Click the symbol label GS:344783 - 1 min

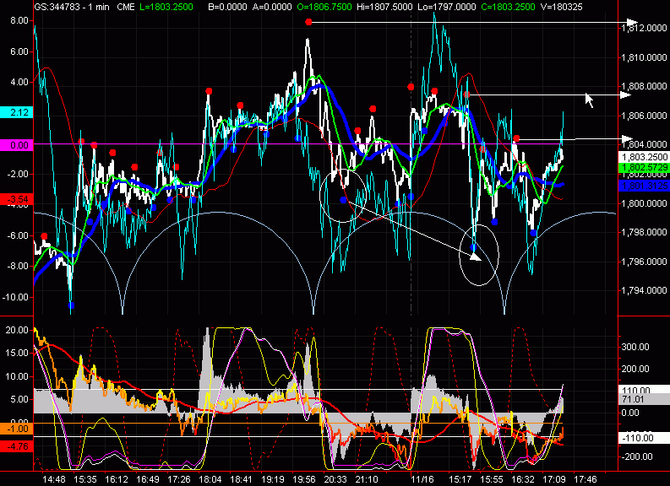click(x=72, y=7)
